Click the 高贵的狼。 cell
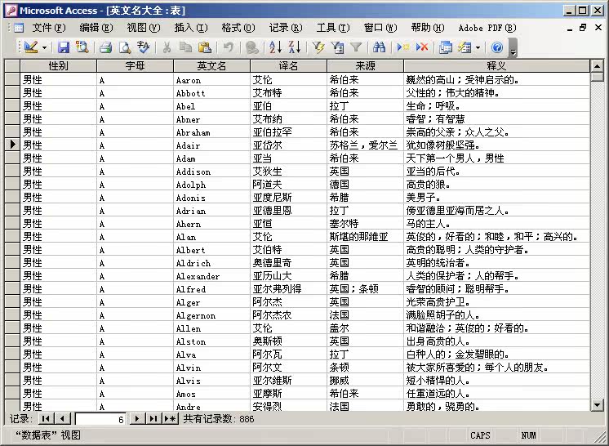Image resolution: width=609 pixels, height=446 pixels. click(x=496, y=184)
